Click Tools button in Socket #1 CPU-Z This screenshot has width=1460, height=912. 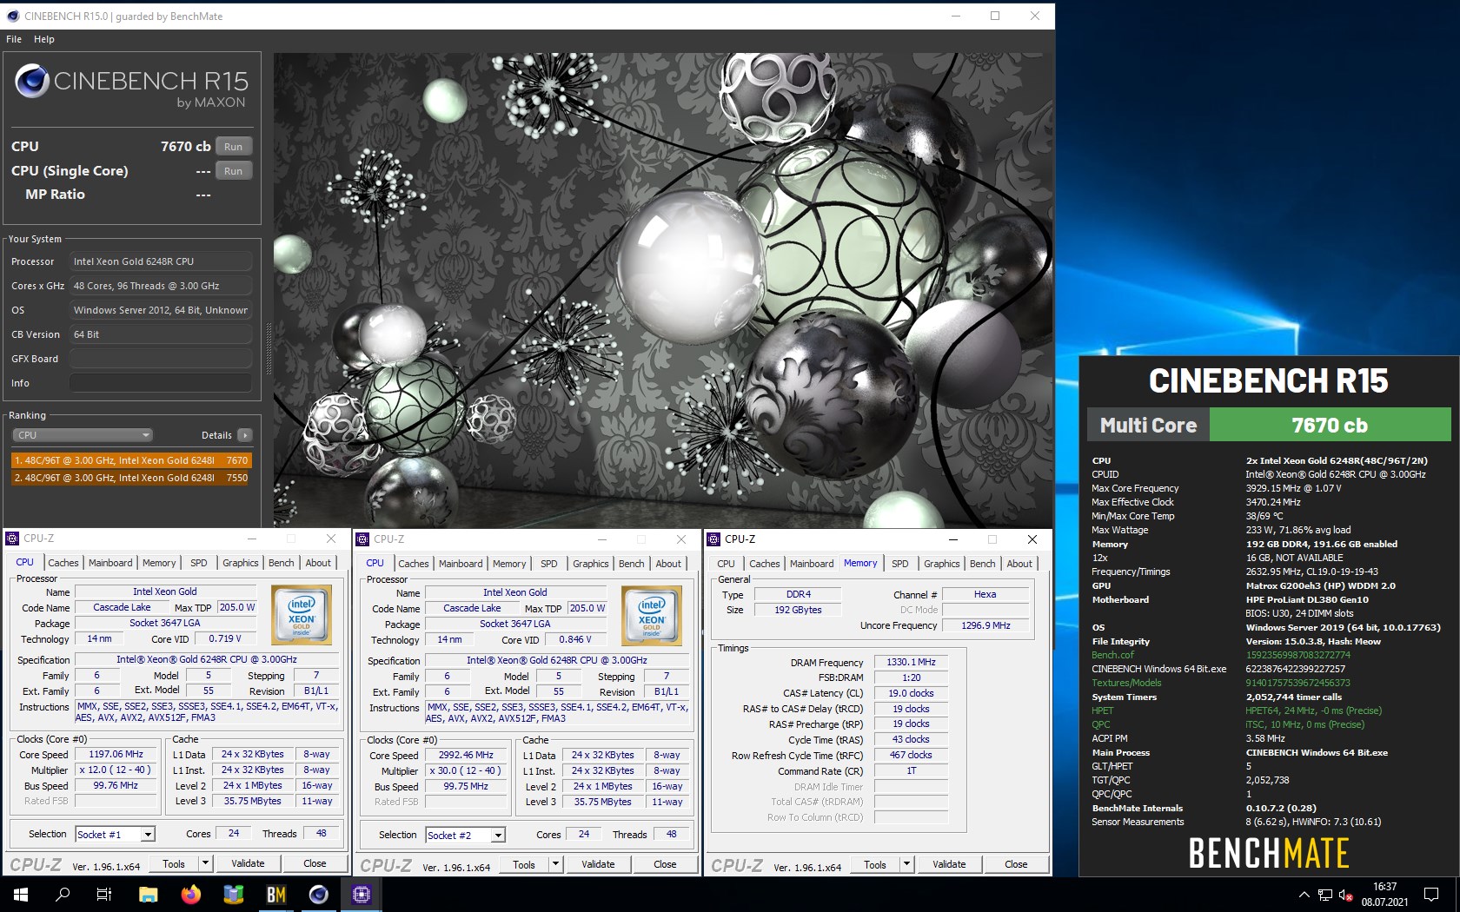coord(174,863)
